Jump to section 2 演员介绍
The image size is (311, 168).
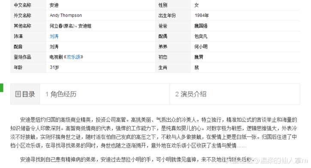point(191,94)
